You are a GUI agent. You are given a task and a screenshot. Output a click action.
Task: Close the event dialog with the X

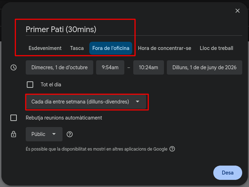click(x=238, y=11)
